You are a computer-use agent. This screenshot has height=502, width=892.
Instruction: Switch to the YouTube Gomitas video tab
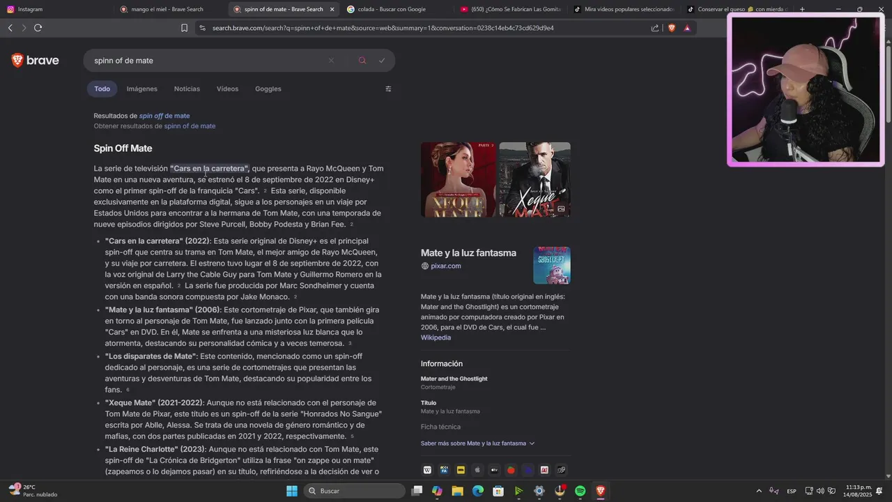[x=509, y=9]
